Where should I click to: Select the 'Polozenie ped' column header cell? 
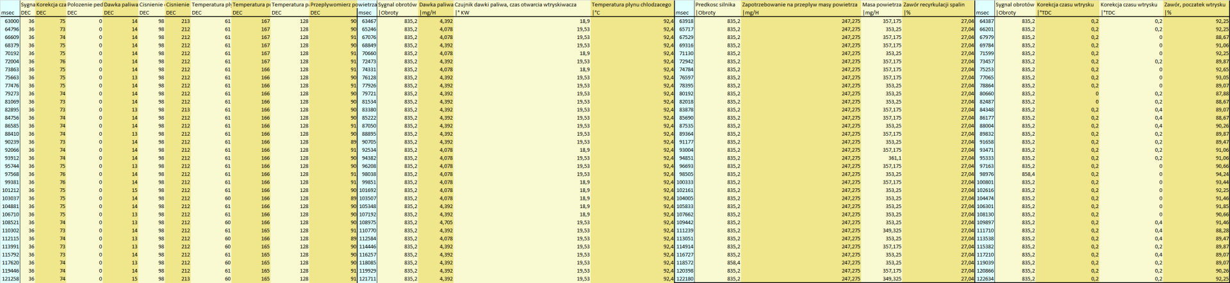click(85, 4)
